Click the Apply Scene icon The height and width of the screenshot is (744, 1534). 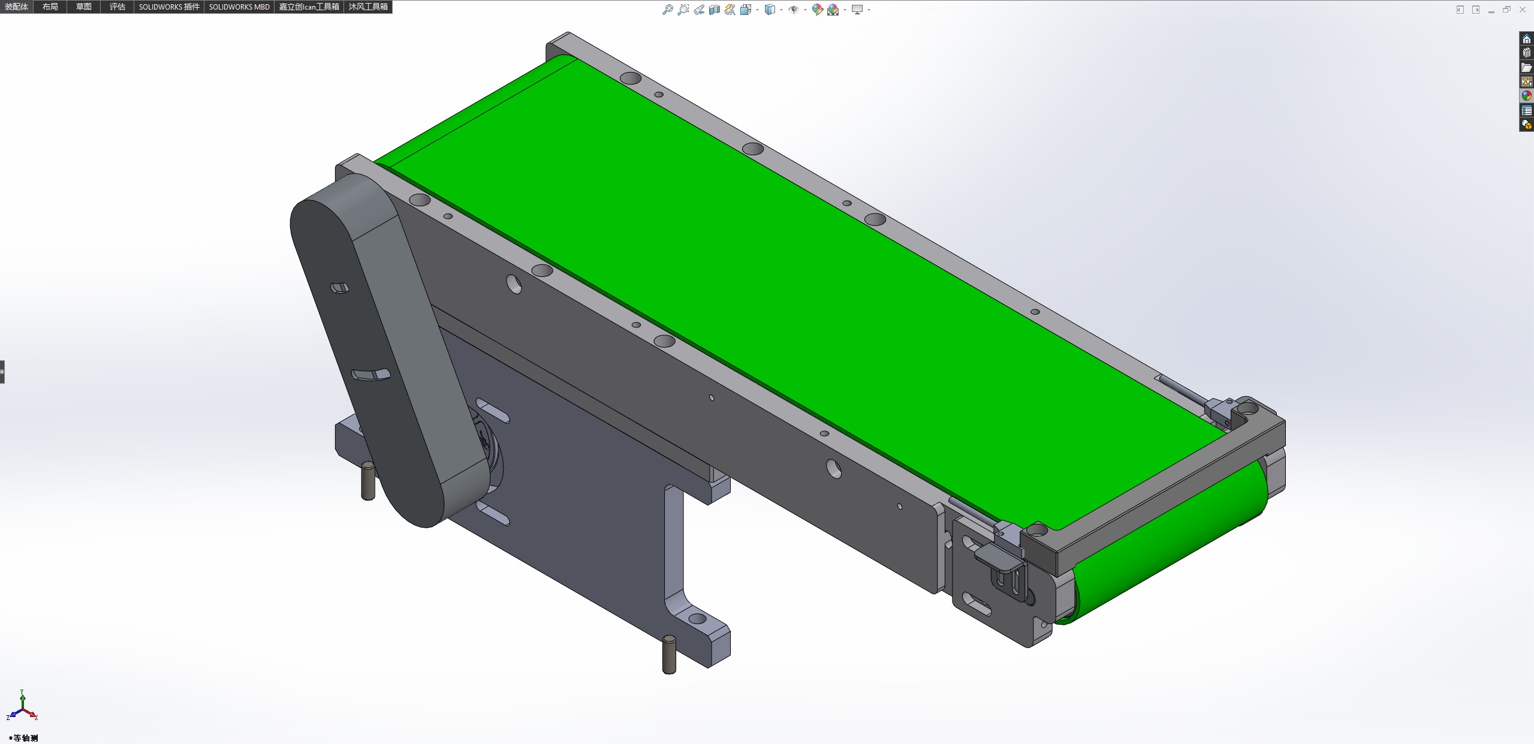tap(833, 10)
